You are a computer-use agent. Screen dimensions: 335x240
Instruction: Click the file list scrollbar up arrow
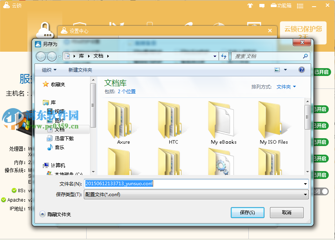coord(308,101)
